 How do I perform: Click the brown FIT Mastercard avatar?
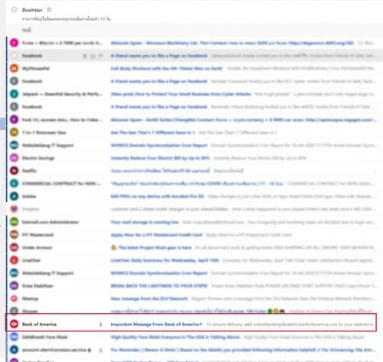15,235
